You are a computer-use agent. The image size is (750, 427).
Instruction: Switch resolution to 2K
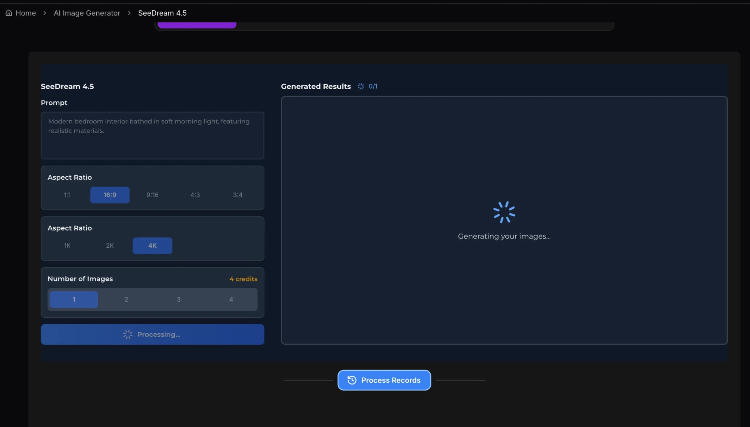(110, 246)
